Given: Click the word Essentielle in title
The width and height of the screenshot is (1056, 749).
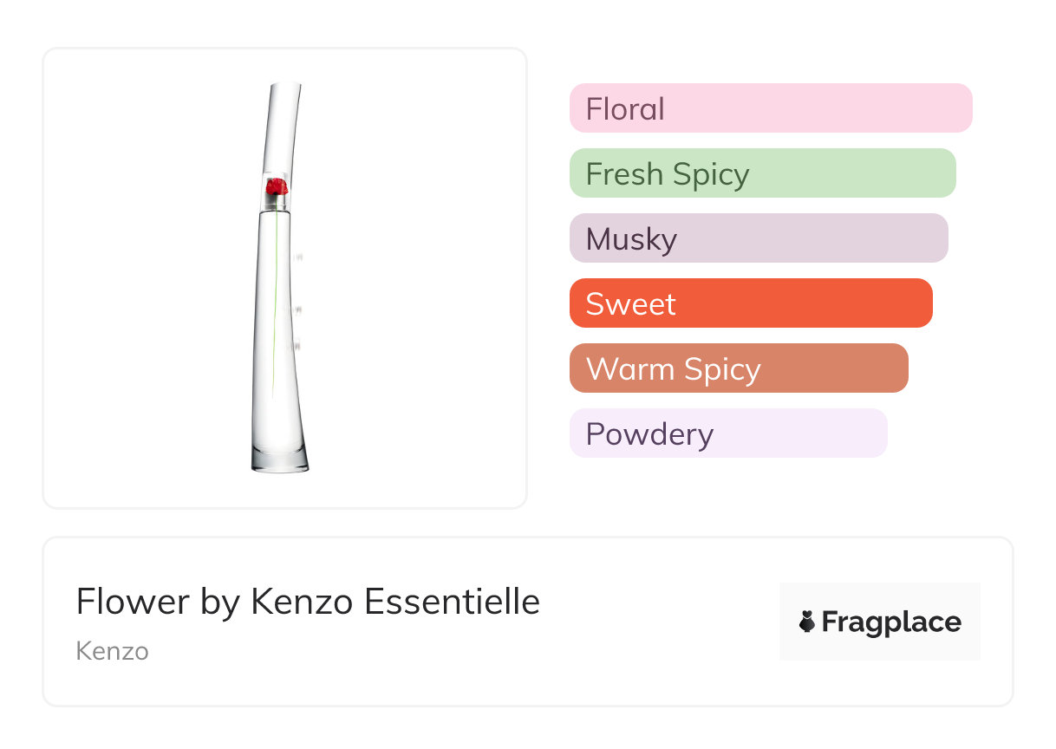Looking at the screenshot, I should [x=451, y=602].
